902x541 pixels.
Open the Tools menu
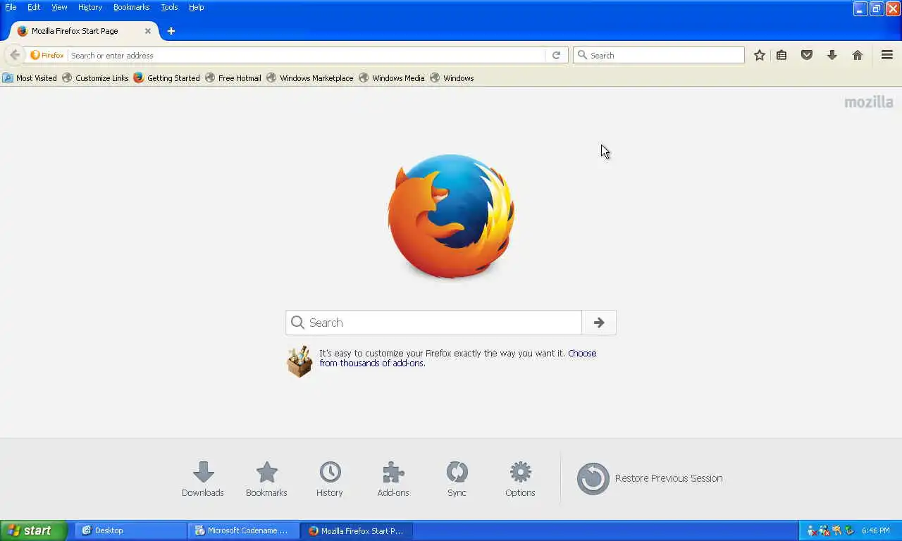[x=169, y=7]
